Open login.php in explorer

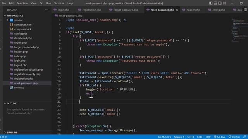[20, 61]
